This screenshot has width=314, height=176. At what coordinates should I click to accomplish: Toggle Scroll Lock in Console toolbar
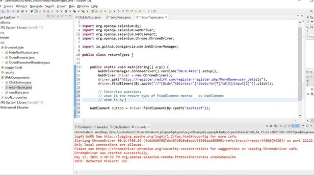(285, 126)
